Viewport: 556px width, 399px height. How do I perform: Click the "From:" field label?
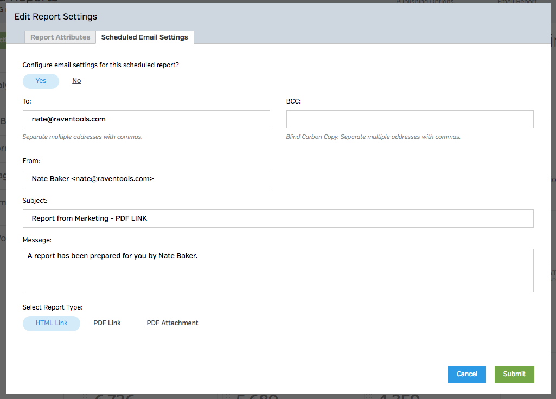tap(31, 161)
